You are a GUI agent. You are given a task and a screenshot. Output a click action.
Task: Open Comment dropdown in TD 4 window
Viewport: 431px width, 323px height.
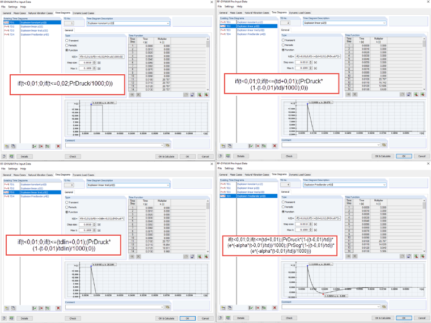378,307
